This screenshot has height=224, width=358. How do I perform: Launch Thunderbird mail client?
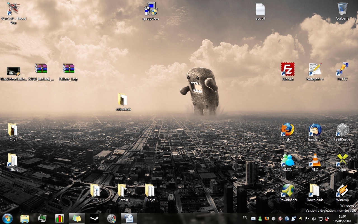(315, 132)
